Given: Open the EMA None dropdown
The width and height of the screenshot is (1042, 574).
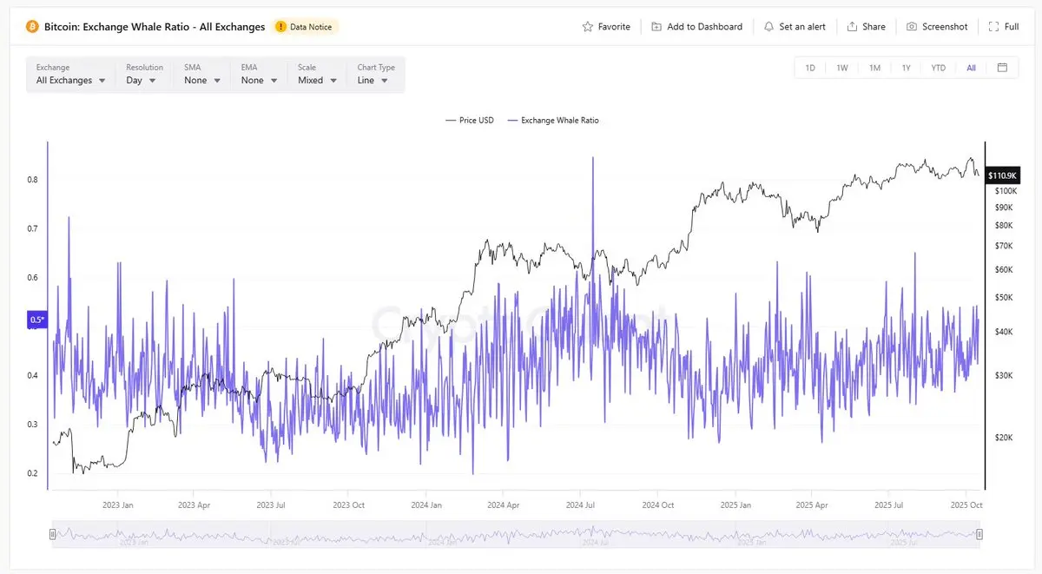Looking at the screenshot, I should click(260, 75).
